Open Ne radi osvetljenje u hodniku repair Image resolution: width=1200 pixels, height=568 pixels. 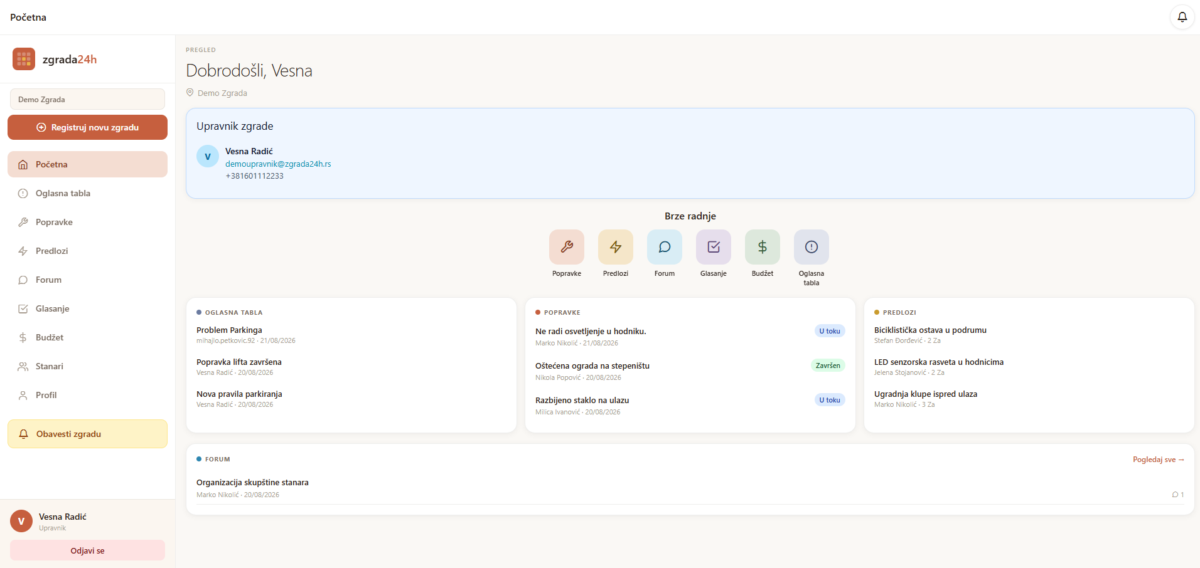591,331
